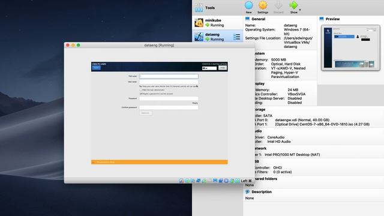Select the dataeng VM in the list
384x216 pixels.
point(218,37)
